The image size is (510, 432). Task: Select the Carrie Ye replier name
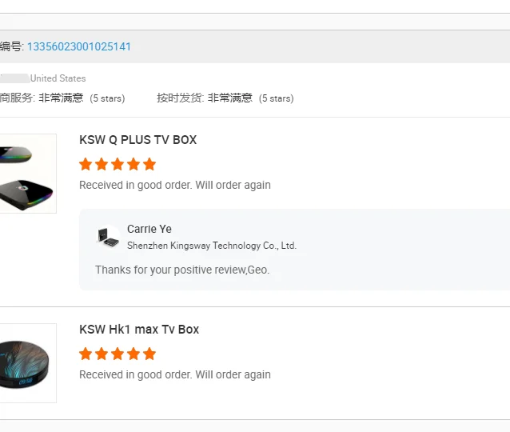(149, 229)
